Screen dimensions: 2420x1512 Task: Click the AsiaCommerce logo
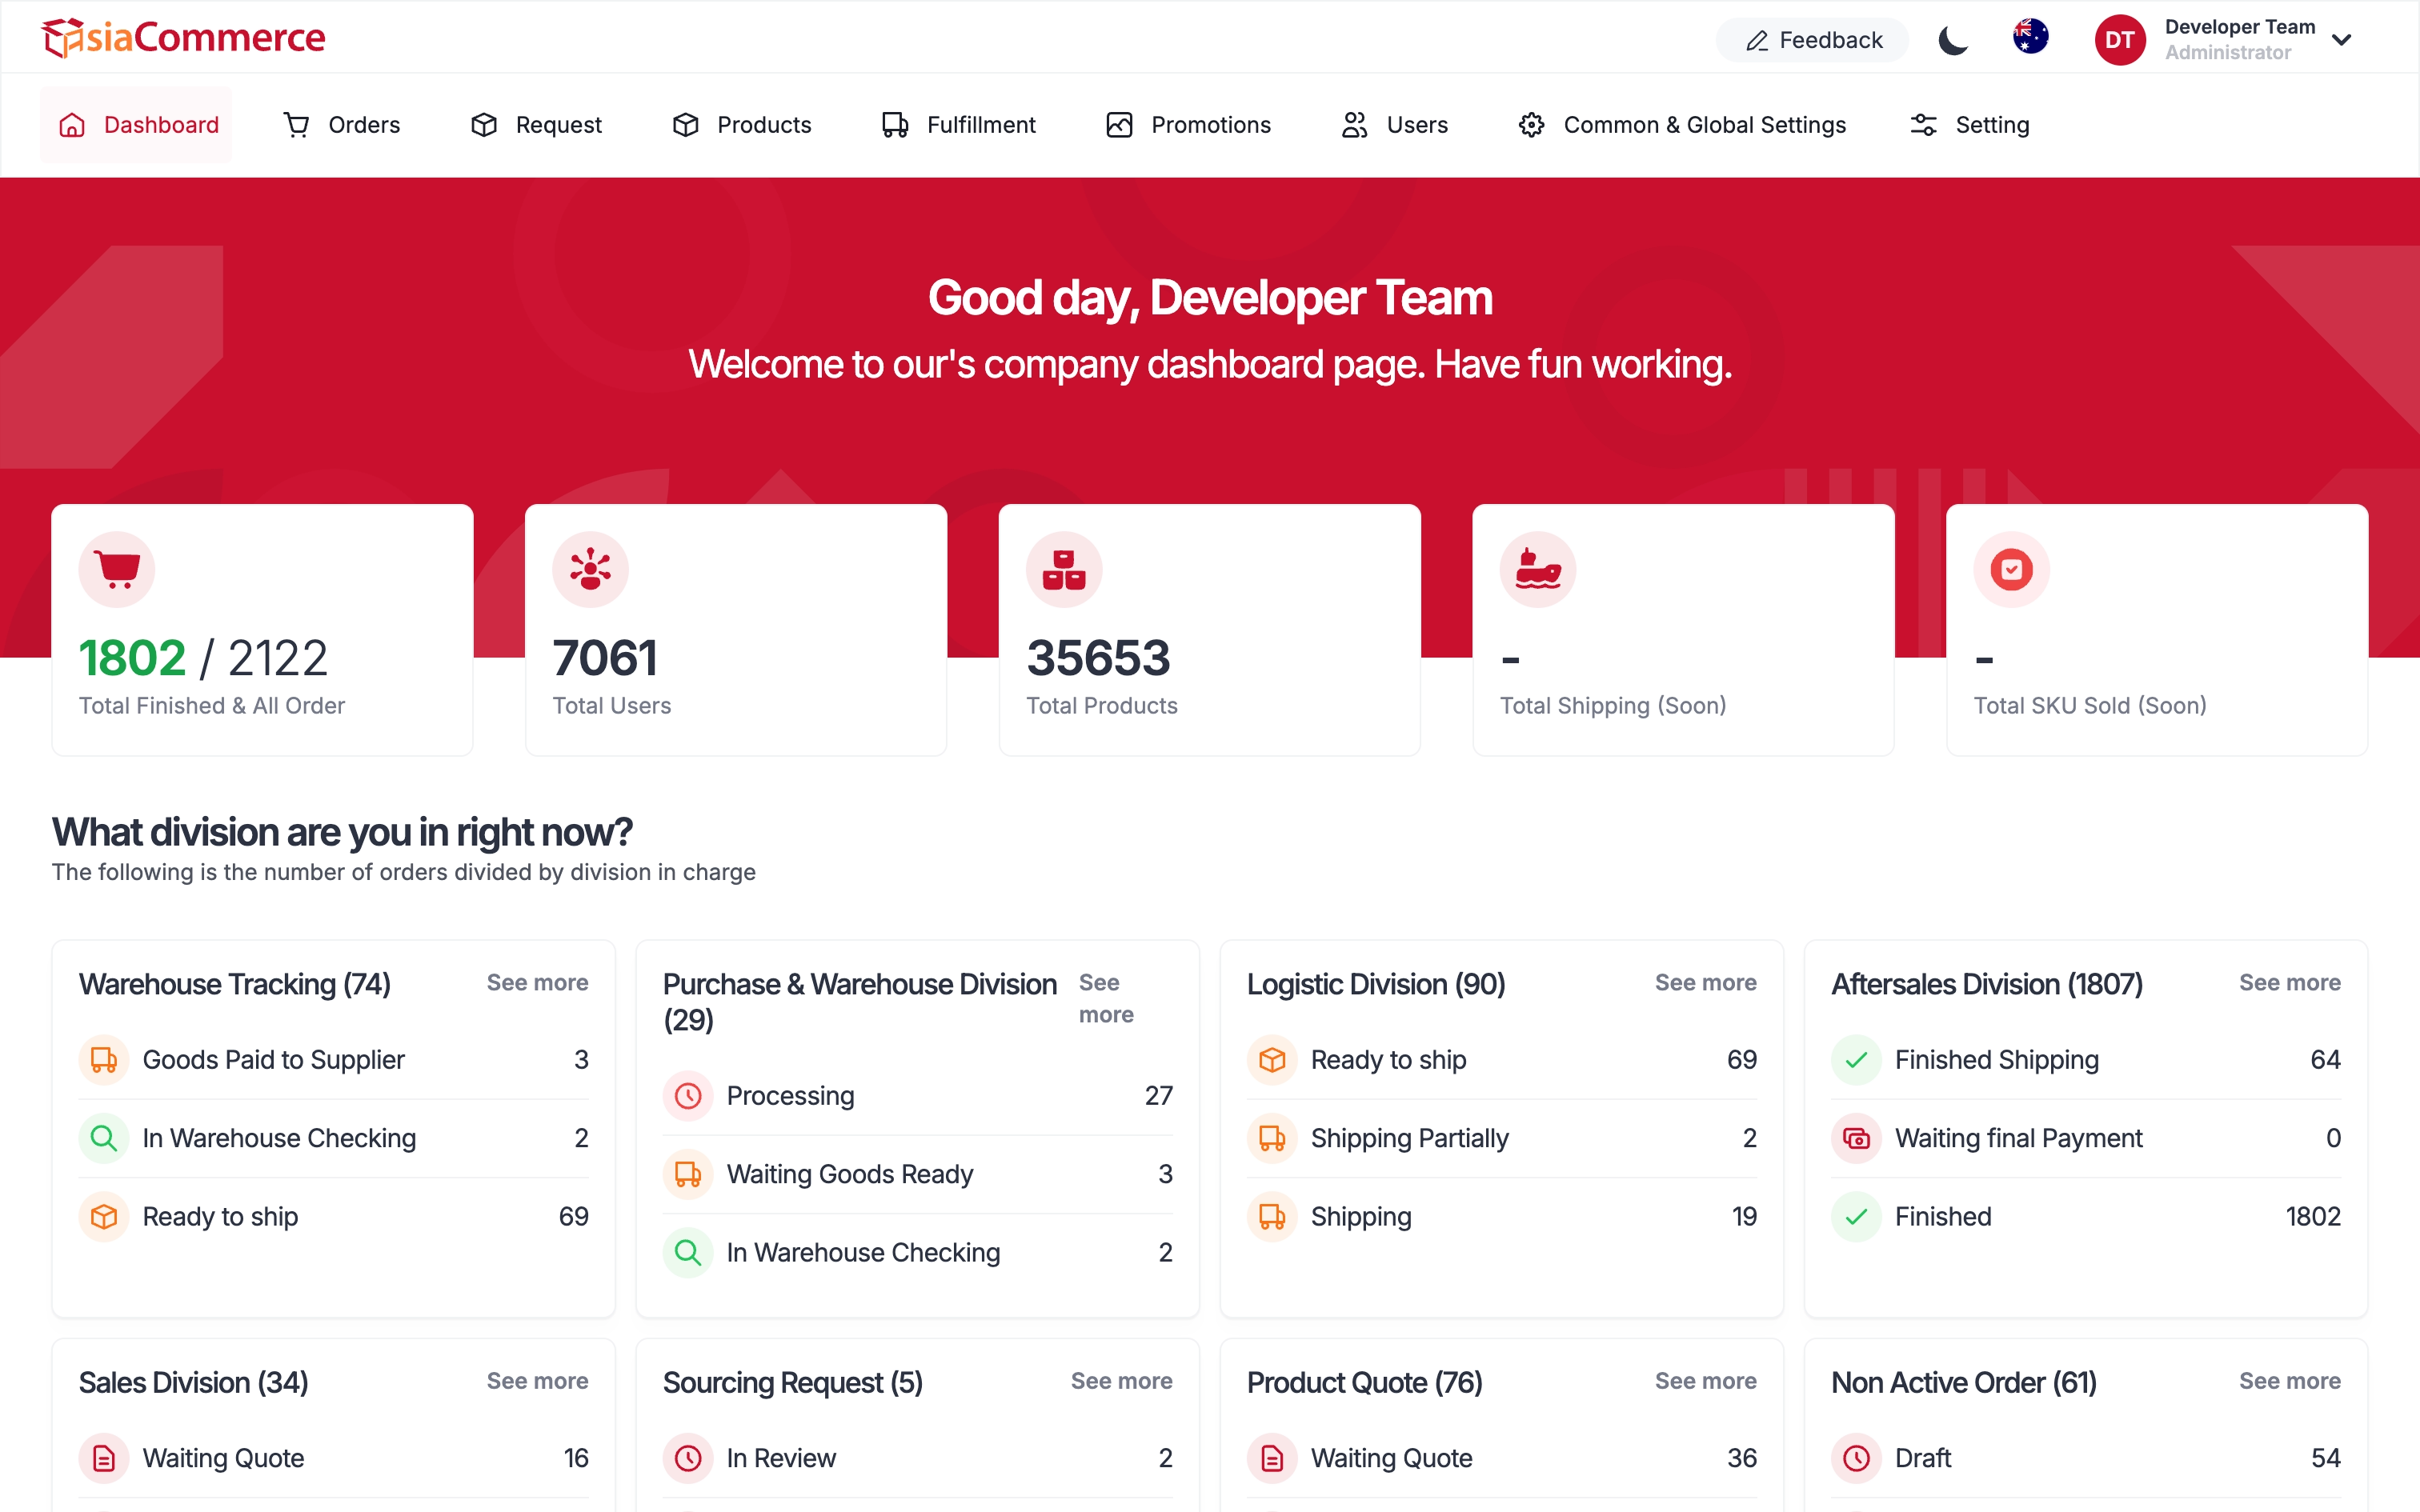(x=184, y=38)
